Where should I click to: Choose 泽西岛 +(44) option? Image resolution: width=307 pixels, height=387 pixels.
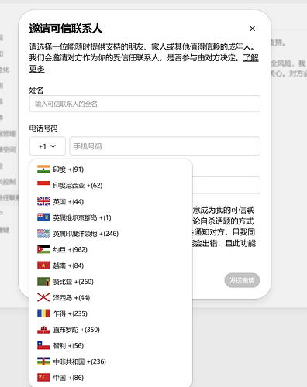tap(111, 297)
